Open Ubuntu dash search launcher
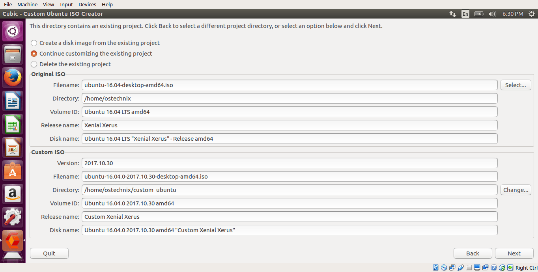Image resolution: width=538 pixels, height=272 pixels. pyautogui.click(x=13, y=31)
